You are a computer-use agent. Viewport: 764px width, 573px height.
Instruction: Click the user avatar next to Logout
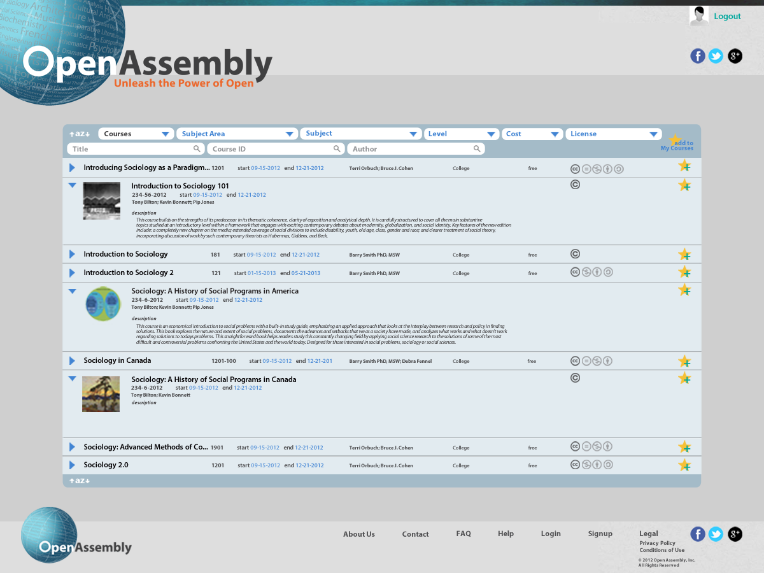pyautogui.click(x=698, y=16)
